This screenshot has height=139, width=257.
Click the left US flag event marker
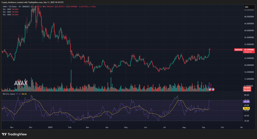click(x=210, y=89)
